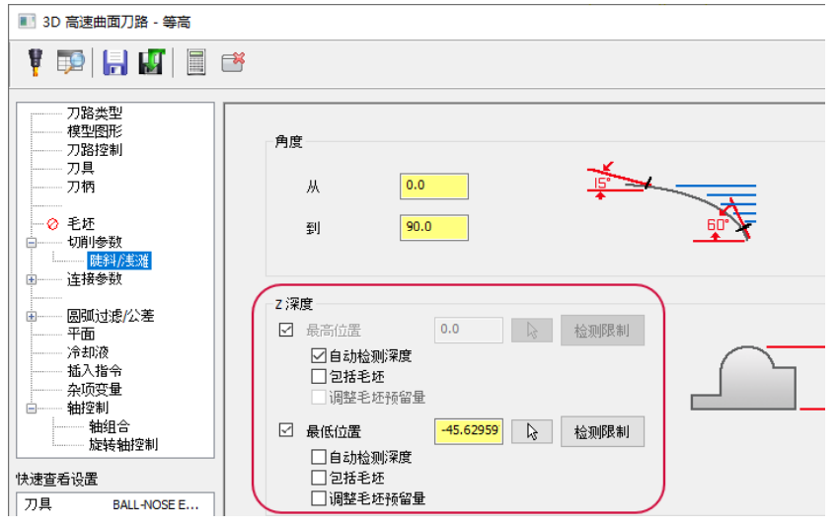Click the tool manager end mill icon
The width and height of the screenshot is (837, 527).
[x=36, y=62]
